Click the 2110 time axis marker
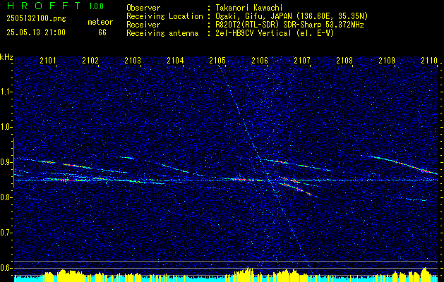The height and width of the screenshot is (282, 444). [x=429, y=60]
